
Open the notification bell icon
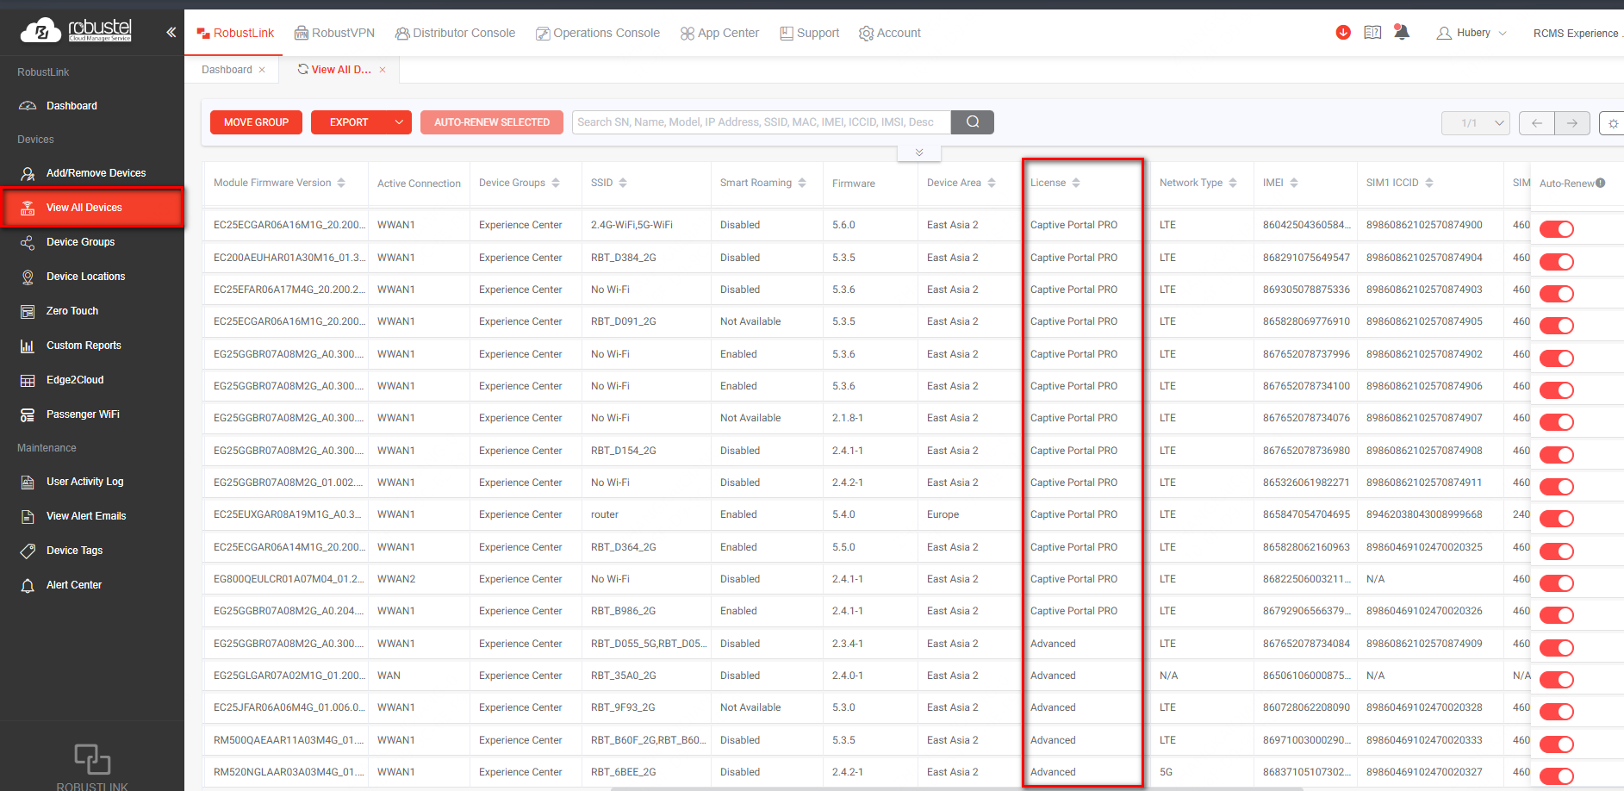[x=1402, y=33]
